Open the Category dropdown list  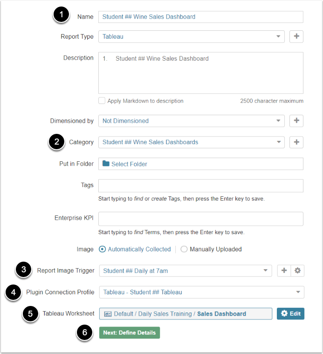click(x=191, y=142)
